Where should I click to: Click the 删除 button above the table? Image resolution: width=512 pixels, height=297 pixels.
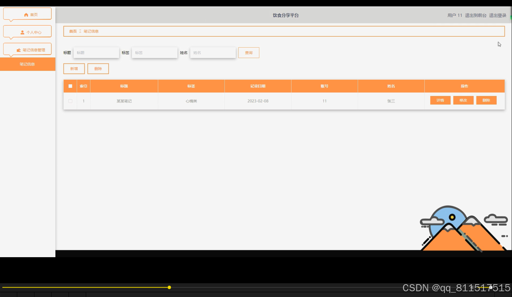(98, 69)
